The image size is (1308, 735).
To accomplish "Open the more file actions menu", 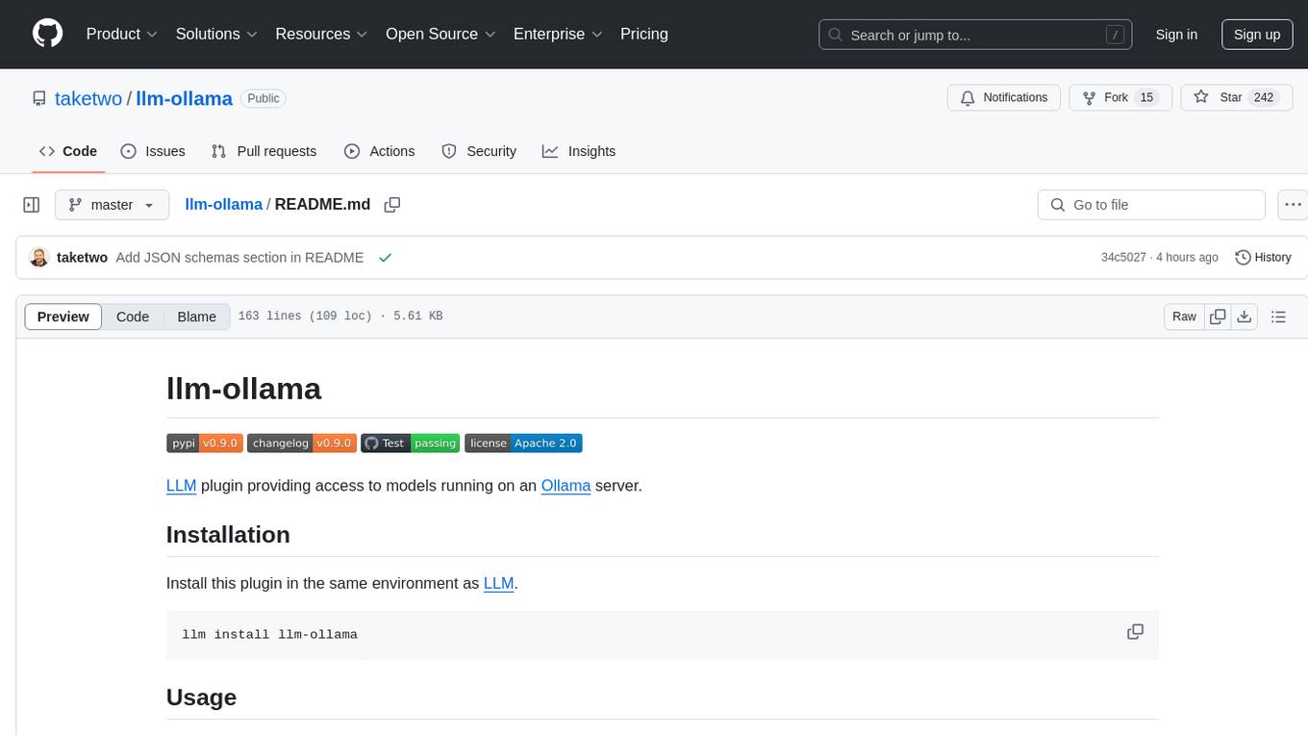I will (1293, 205).
